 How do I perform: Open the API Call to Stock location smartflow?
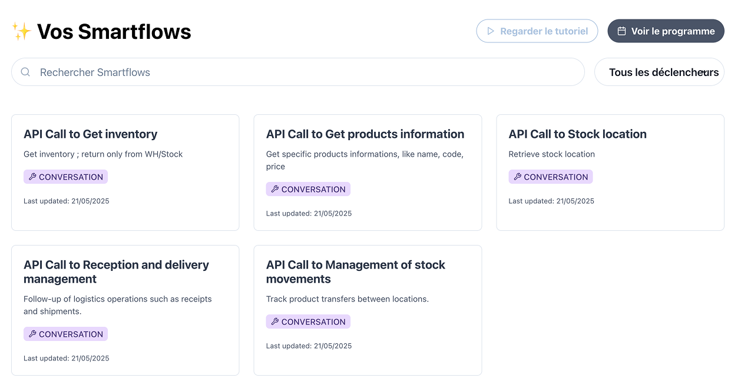click(x=610, y=172)
